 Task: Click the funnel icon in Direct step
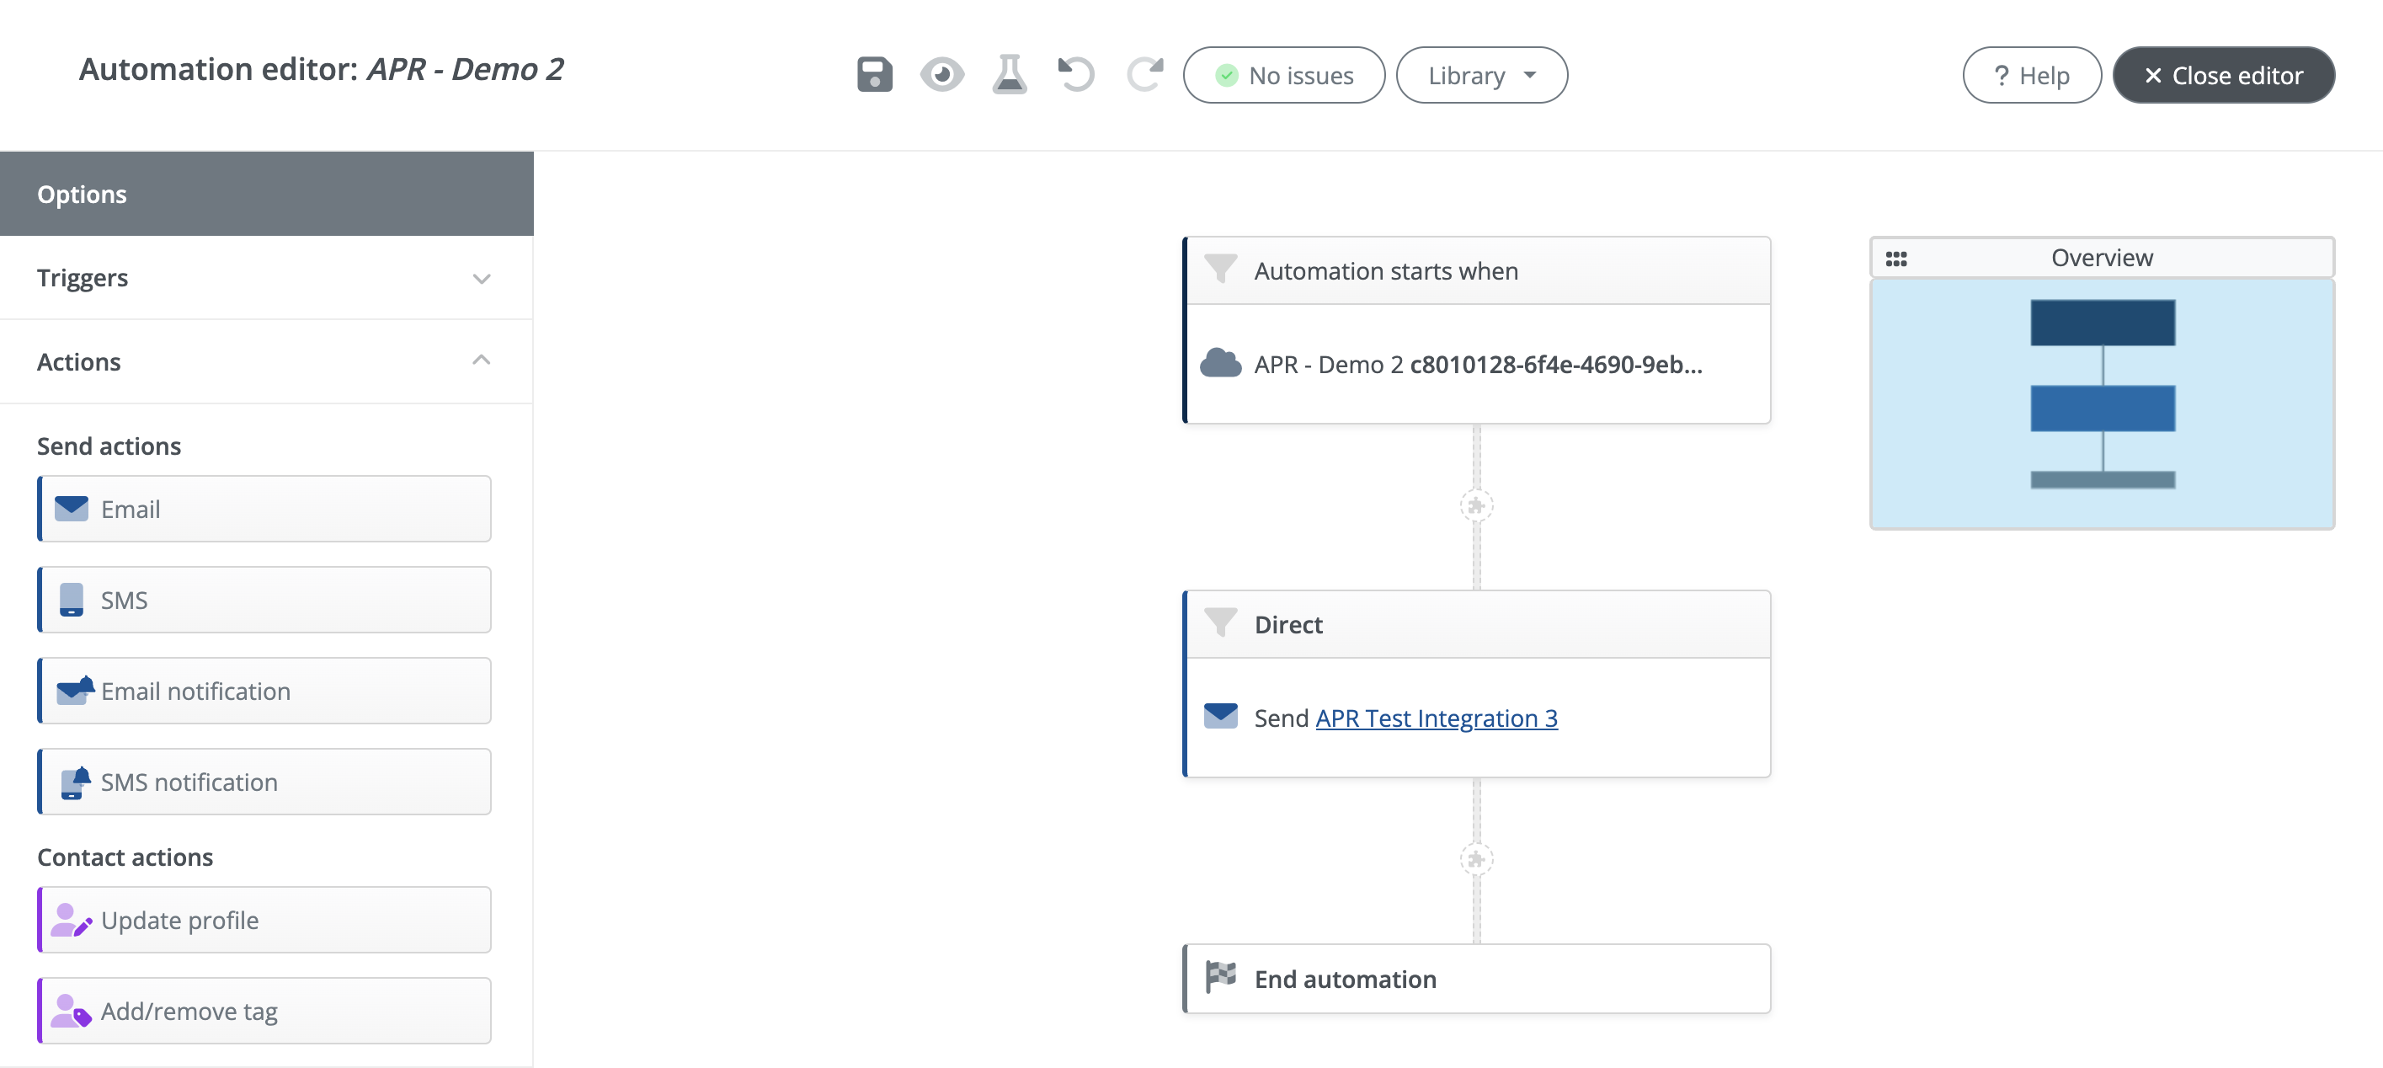point(1220,622)
